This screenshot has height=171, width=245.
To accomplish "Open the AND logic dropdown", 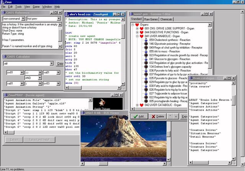I will coord(40,78).
